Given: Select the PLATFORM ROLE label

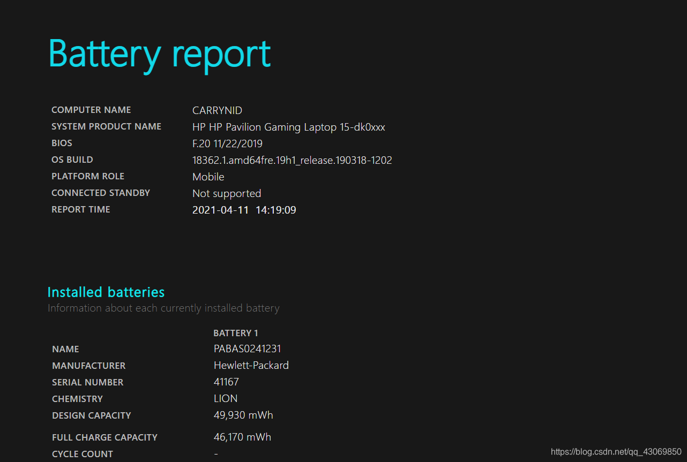Looking at the screenshot, I should (88, 176).
